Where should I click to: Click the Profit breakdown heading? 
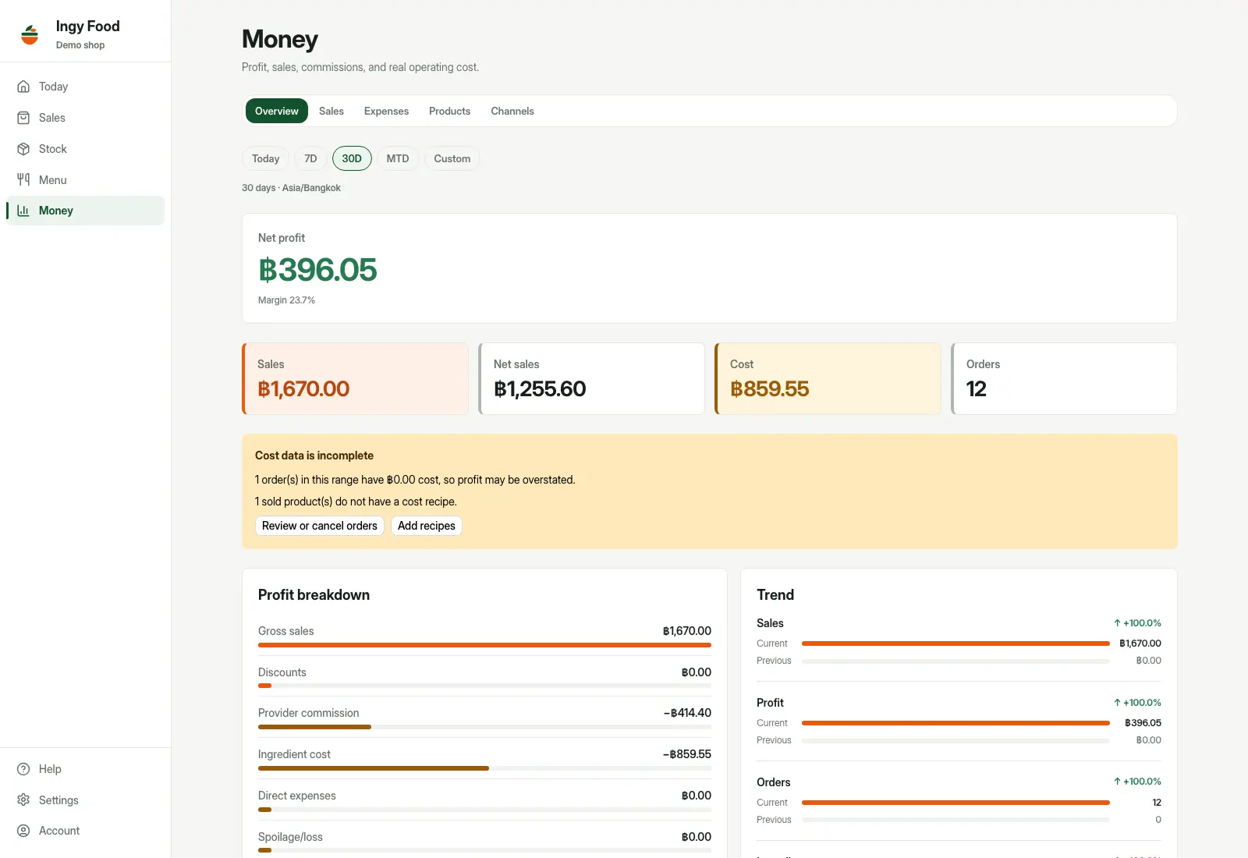click(314, 595)
